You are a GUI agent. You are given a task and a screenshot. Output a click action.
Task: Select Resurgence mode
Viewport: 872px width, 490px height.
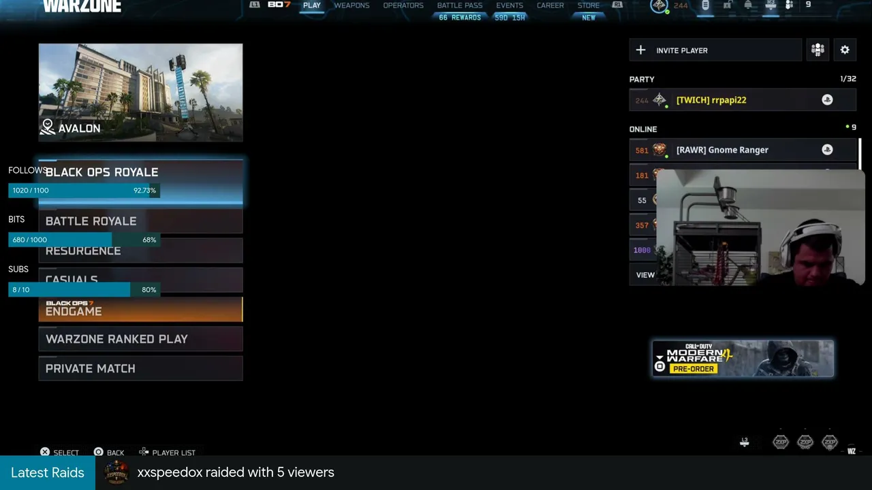click(x=140, y=250)
